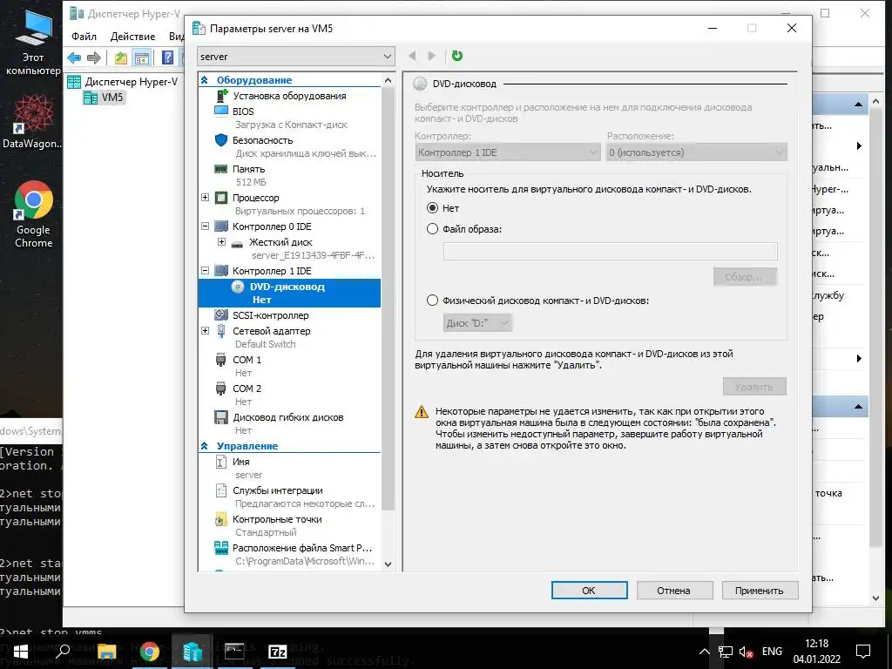This screenshot has height=669, width=892.
Task: Click the help icon in Hyper-V Manager toolbar
Action: click(167, 57)
